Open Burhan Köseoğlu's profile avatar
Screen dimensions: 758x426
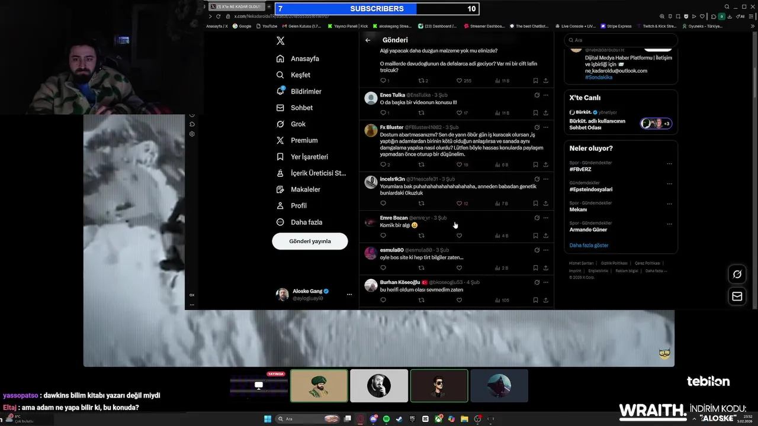pos(371,286)
